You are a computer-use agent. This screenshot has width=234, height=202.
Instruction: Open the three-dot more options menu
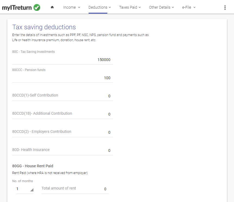pos(225,8)
